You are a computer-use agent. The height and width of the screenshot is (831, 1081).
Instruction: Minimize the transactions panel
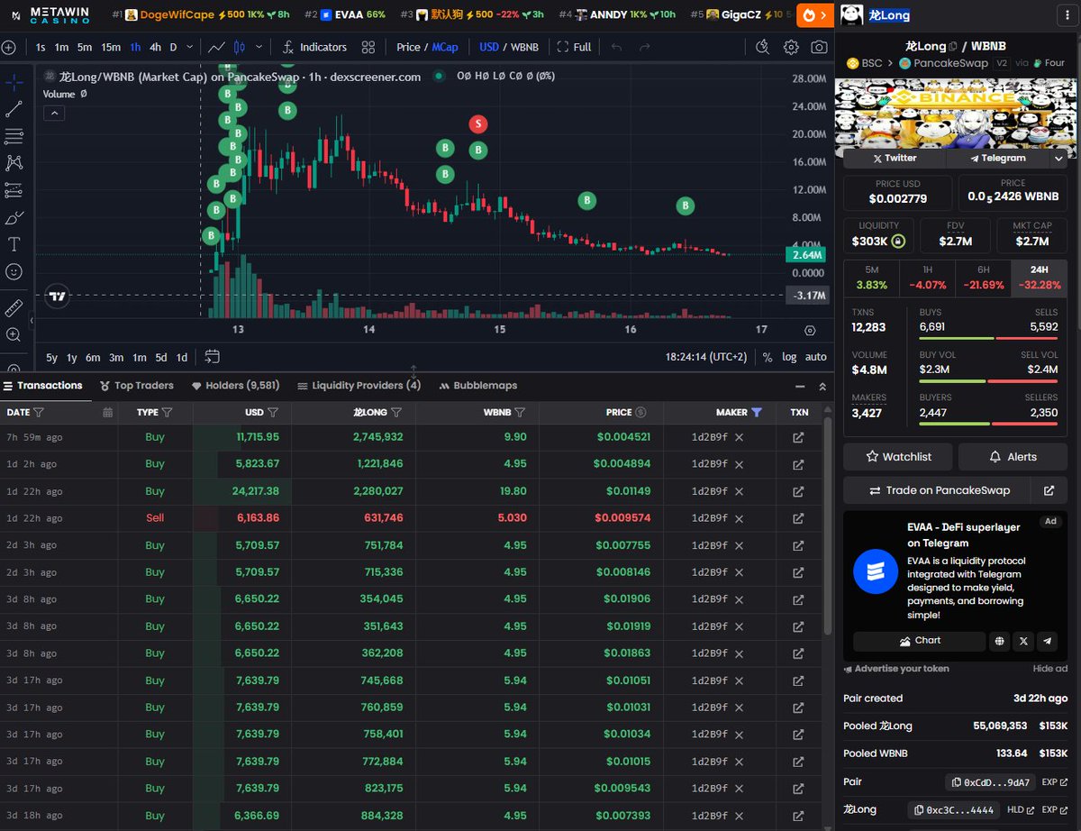(799, 386)
